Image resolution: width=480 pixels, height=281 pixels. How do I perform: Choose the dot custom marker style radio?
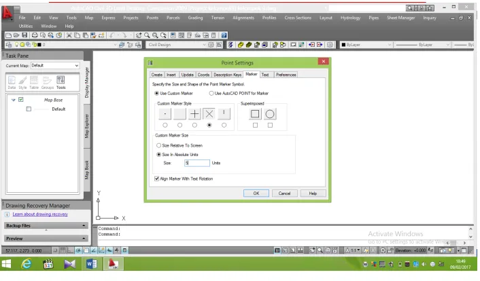pyautogui.click(x=165, y=125)
